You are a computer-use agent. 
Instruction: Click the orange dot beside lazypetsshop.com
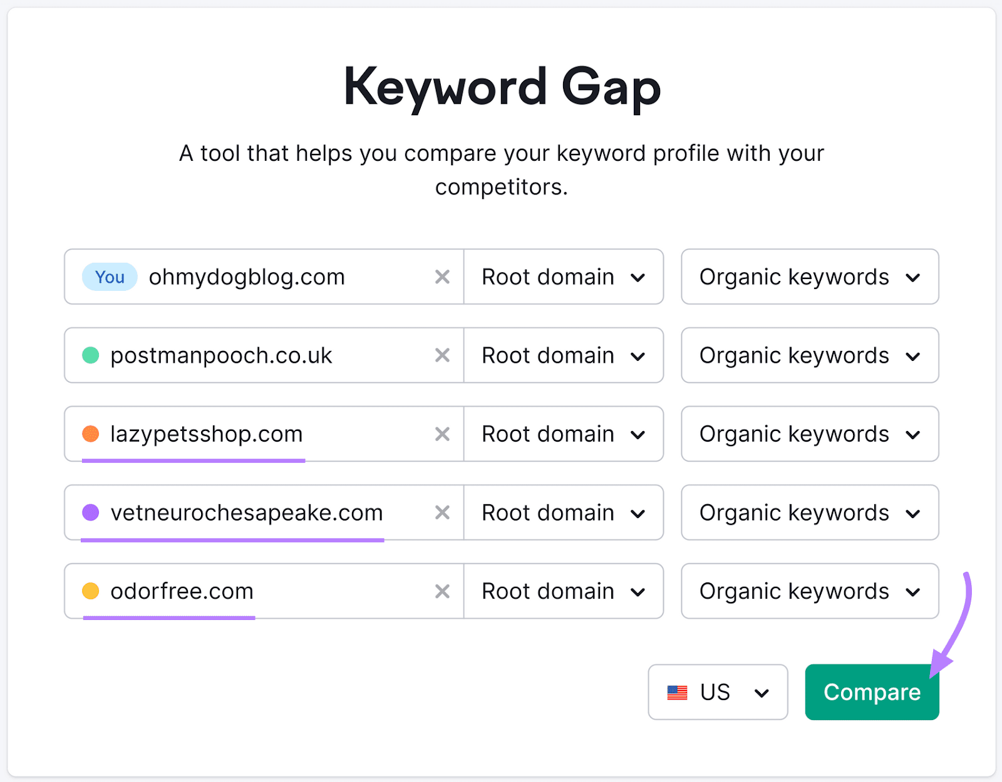(91, 434)
